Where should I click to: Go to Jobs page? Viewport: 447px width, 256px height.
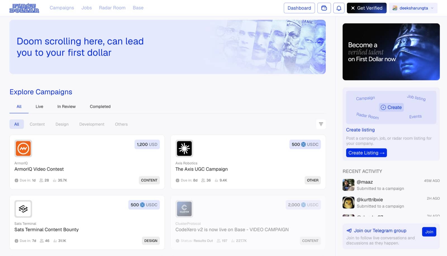[87, 8]
